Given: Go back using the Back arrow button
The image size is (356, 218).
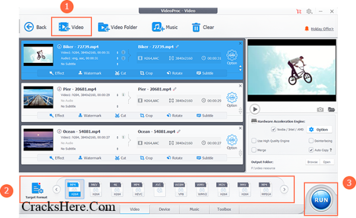Looking at the screenshot, I should click(35, 27).
